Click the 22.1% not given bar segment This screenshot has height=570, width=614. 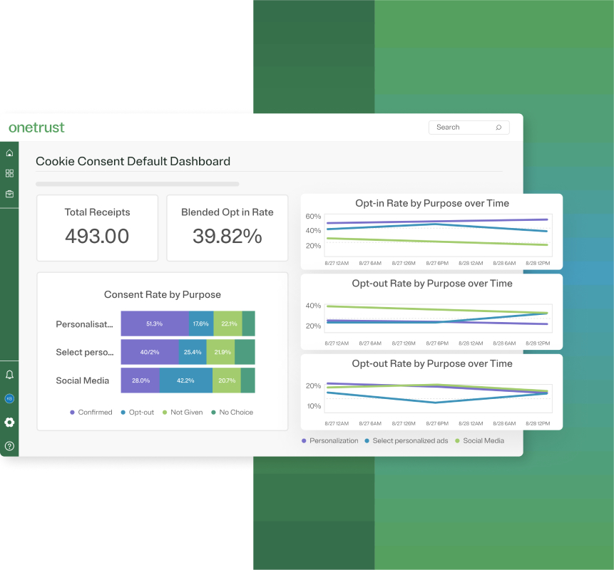pyautogui.click(x=228, y=323)
